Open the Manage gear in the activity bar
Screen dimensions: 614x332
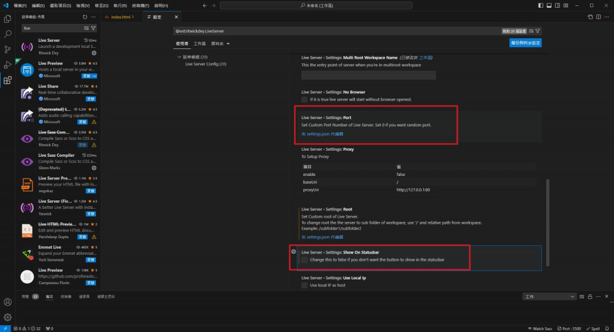[7, 317]
